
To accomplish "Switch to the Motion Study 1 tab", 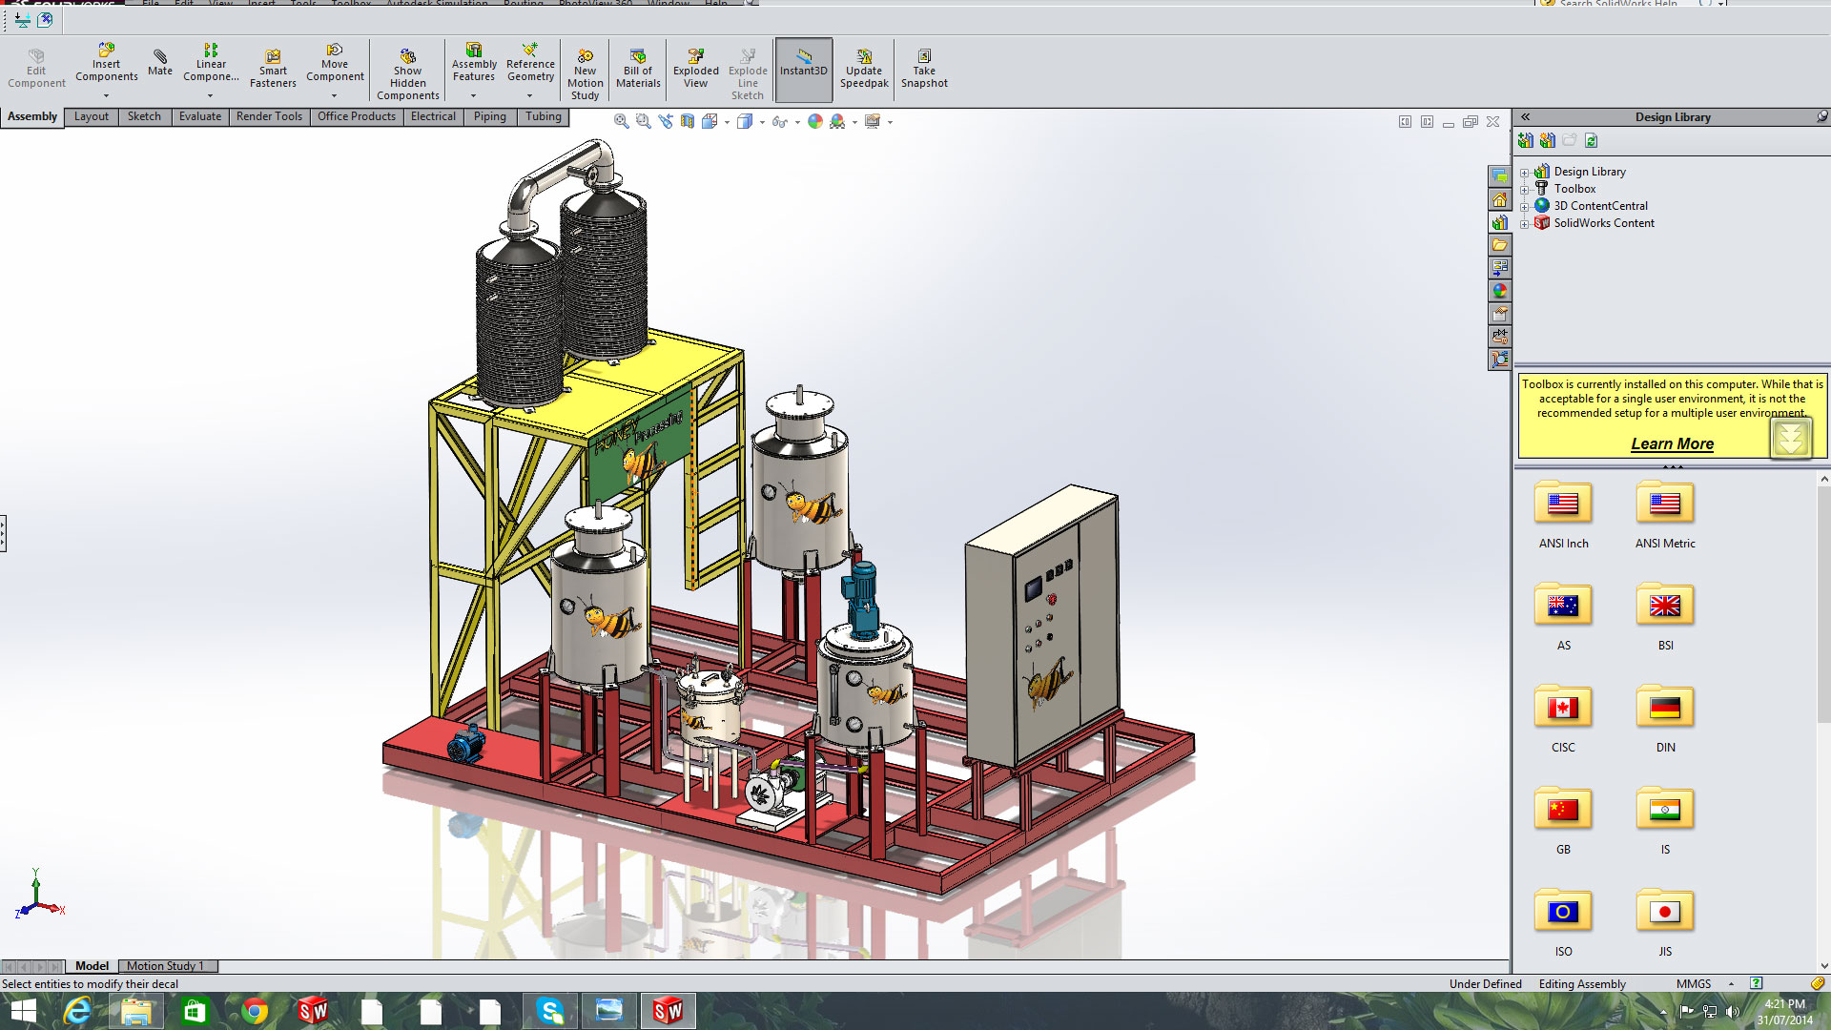I will click(165, 966).
